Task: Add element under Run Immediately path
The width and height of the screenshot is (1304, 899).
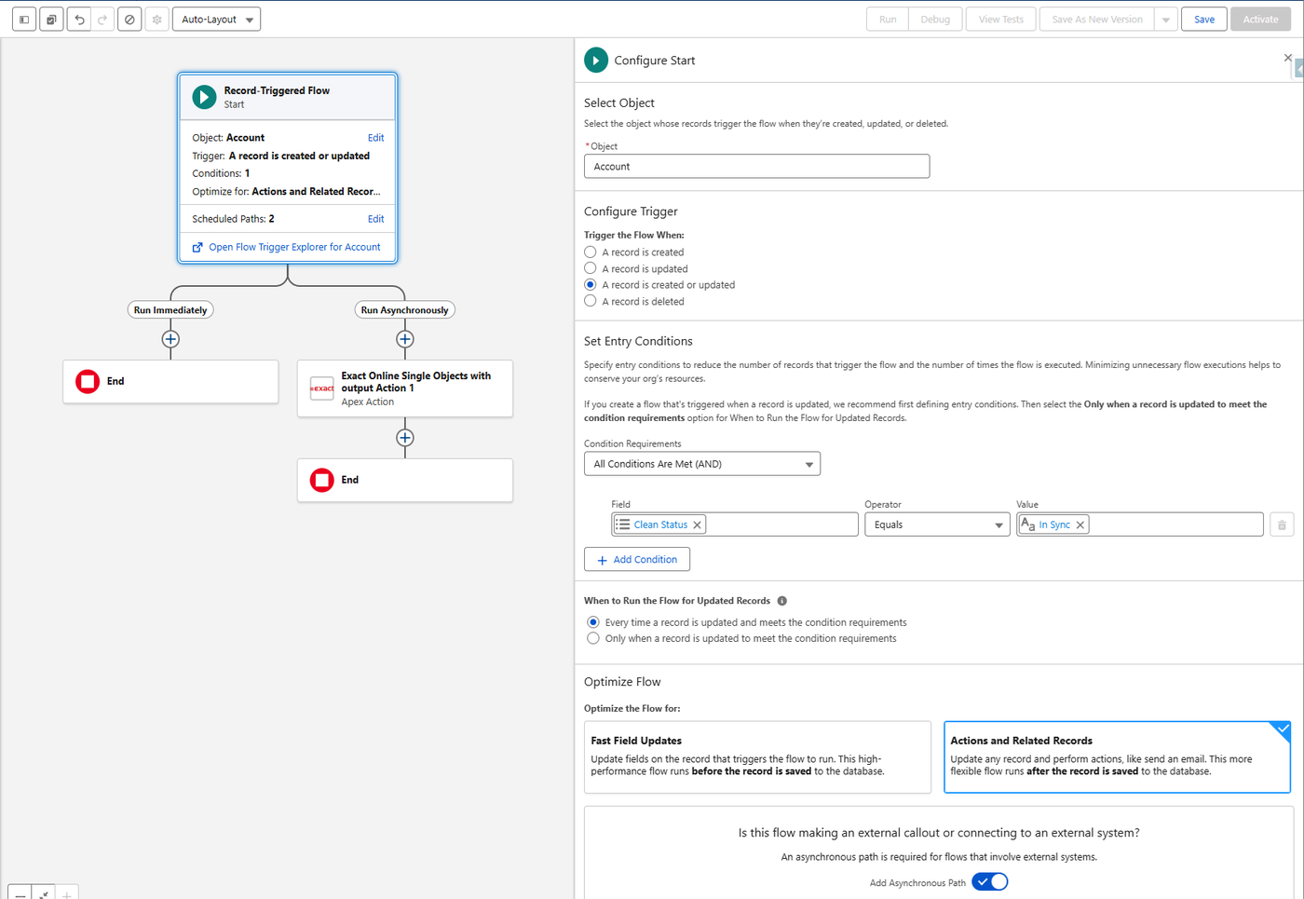Action: click(170, 339)
